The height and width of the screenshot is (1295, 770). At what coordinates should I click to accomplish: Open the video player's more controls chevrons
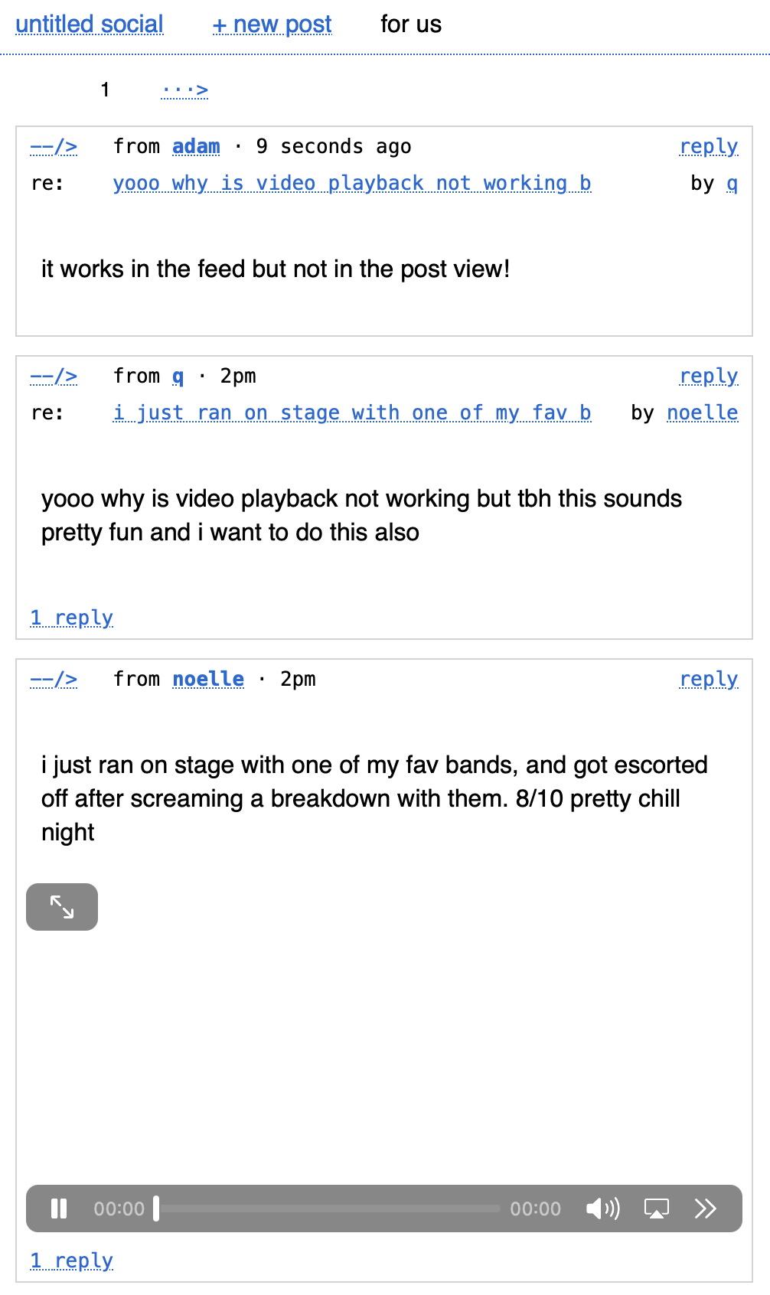pyautogui.click(x=705, y=1209)
